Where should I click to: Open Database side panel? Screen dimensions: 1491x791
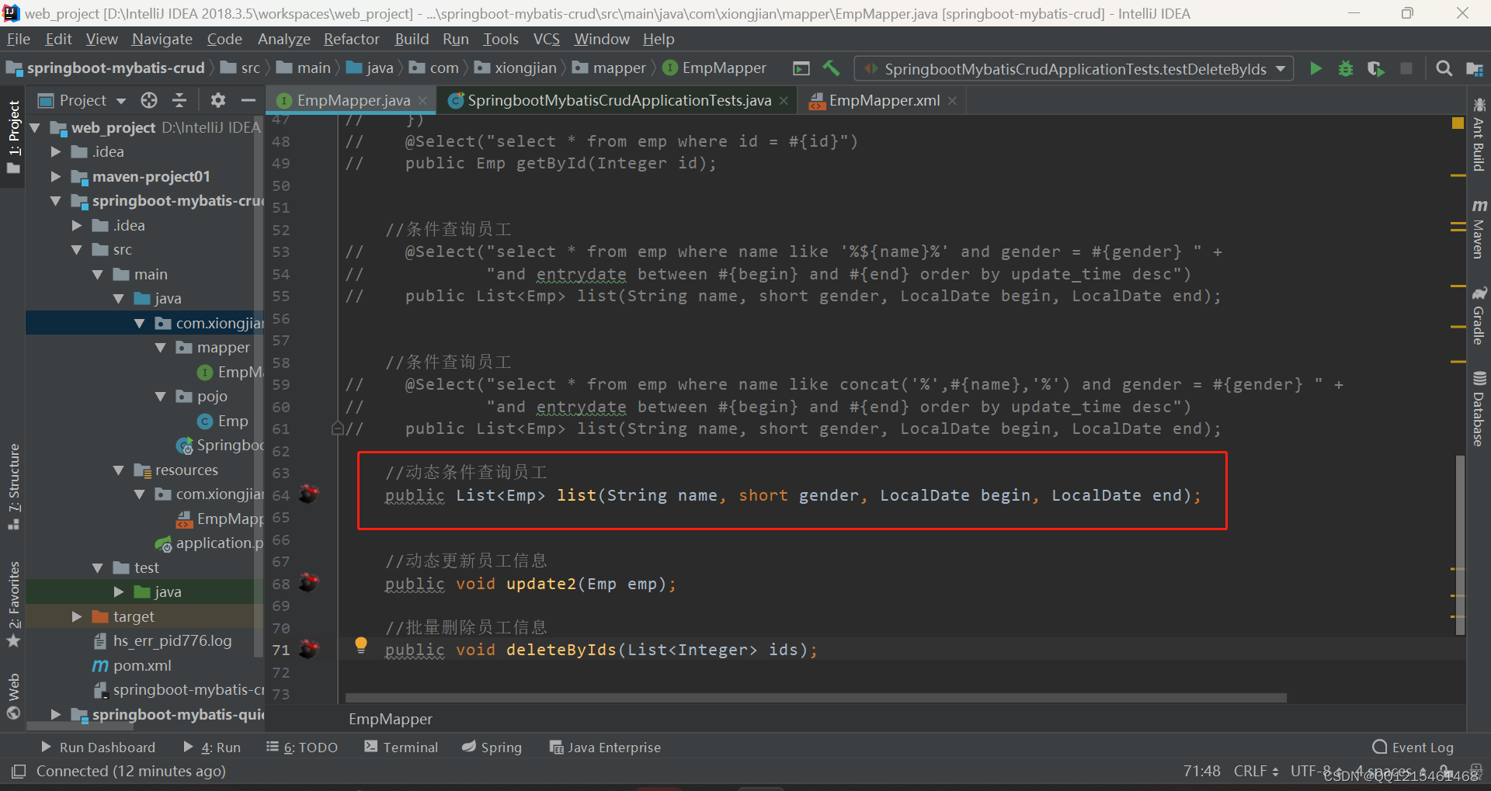(x=1479, y=409)
